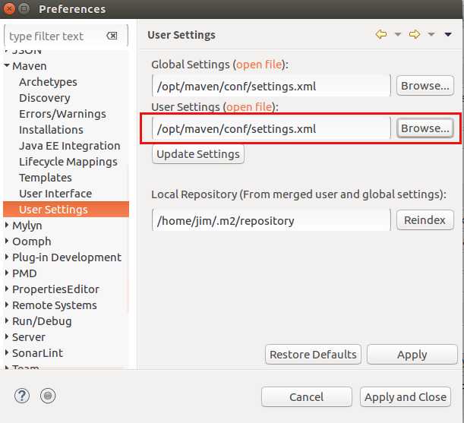
Task: Select the Maven tree label
Action: pyautogui.click(x=30, y=66)
